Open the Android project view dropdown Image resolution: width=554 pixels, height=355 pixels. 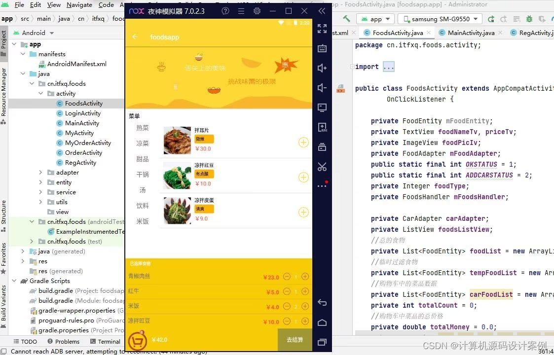coord(34,33)
